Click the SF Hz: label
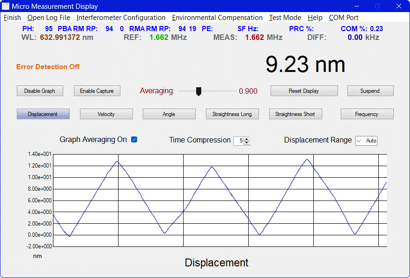Viewport: 410px width, 278px height. (248, 29)
